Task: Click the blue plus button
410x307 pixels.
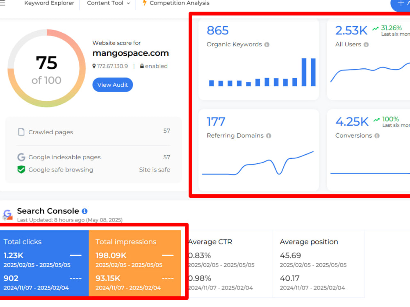Action: 400,4
